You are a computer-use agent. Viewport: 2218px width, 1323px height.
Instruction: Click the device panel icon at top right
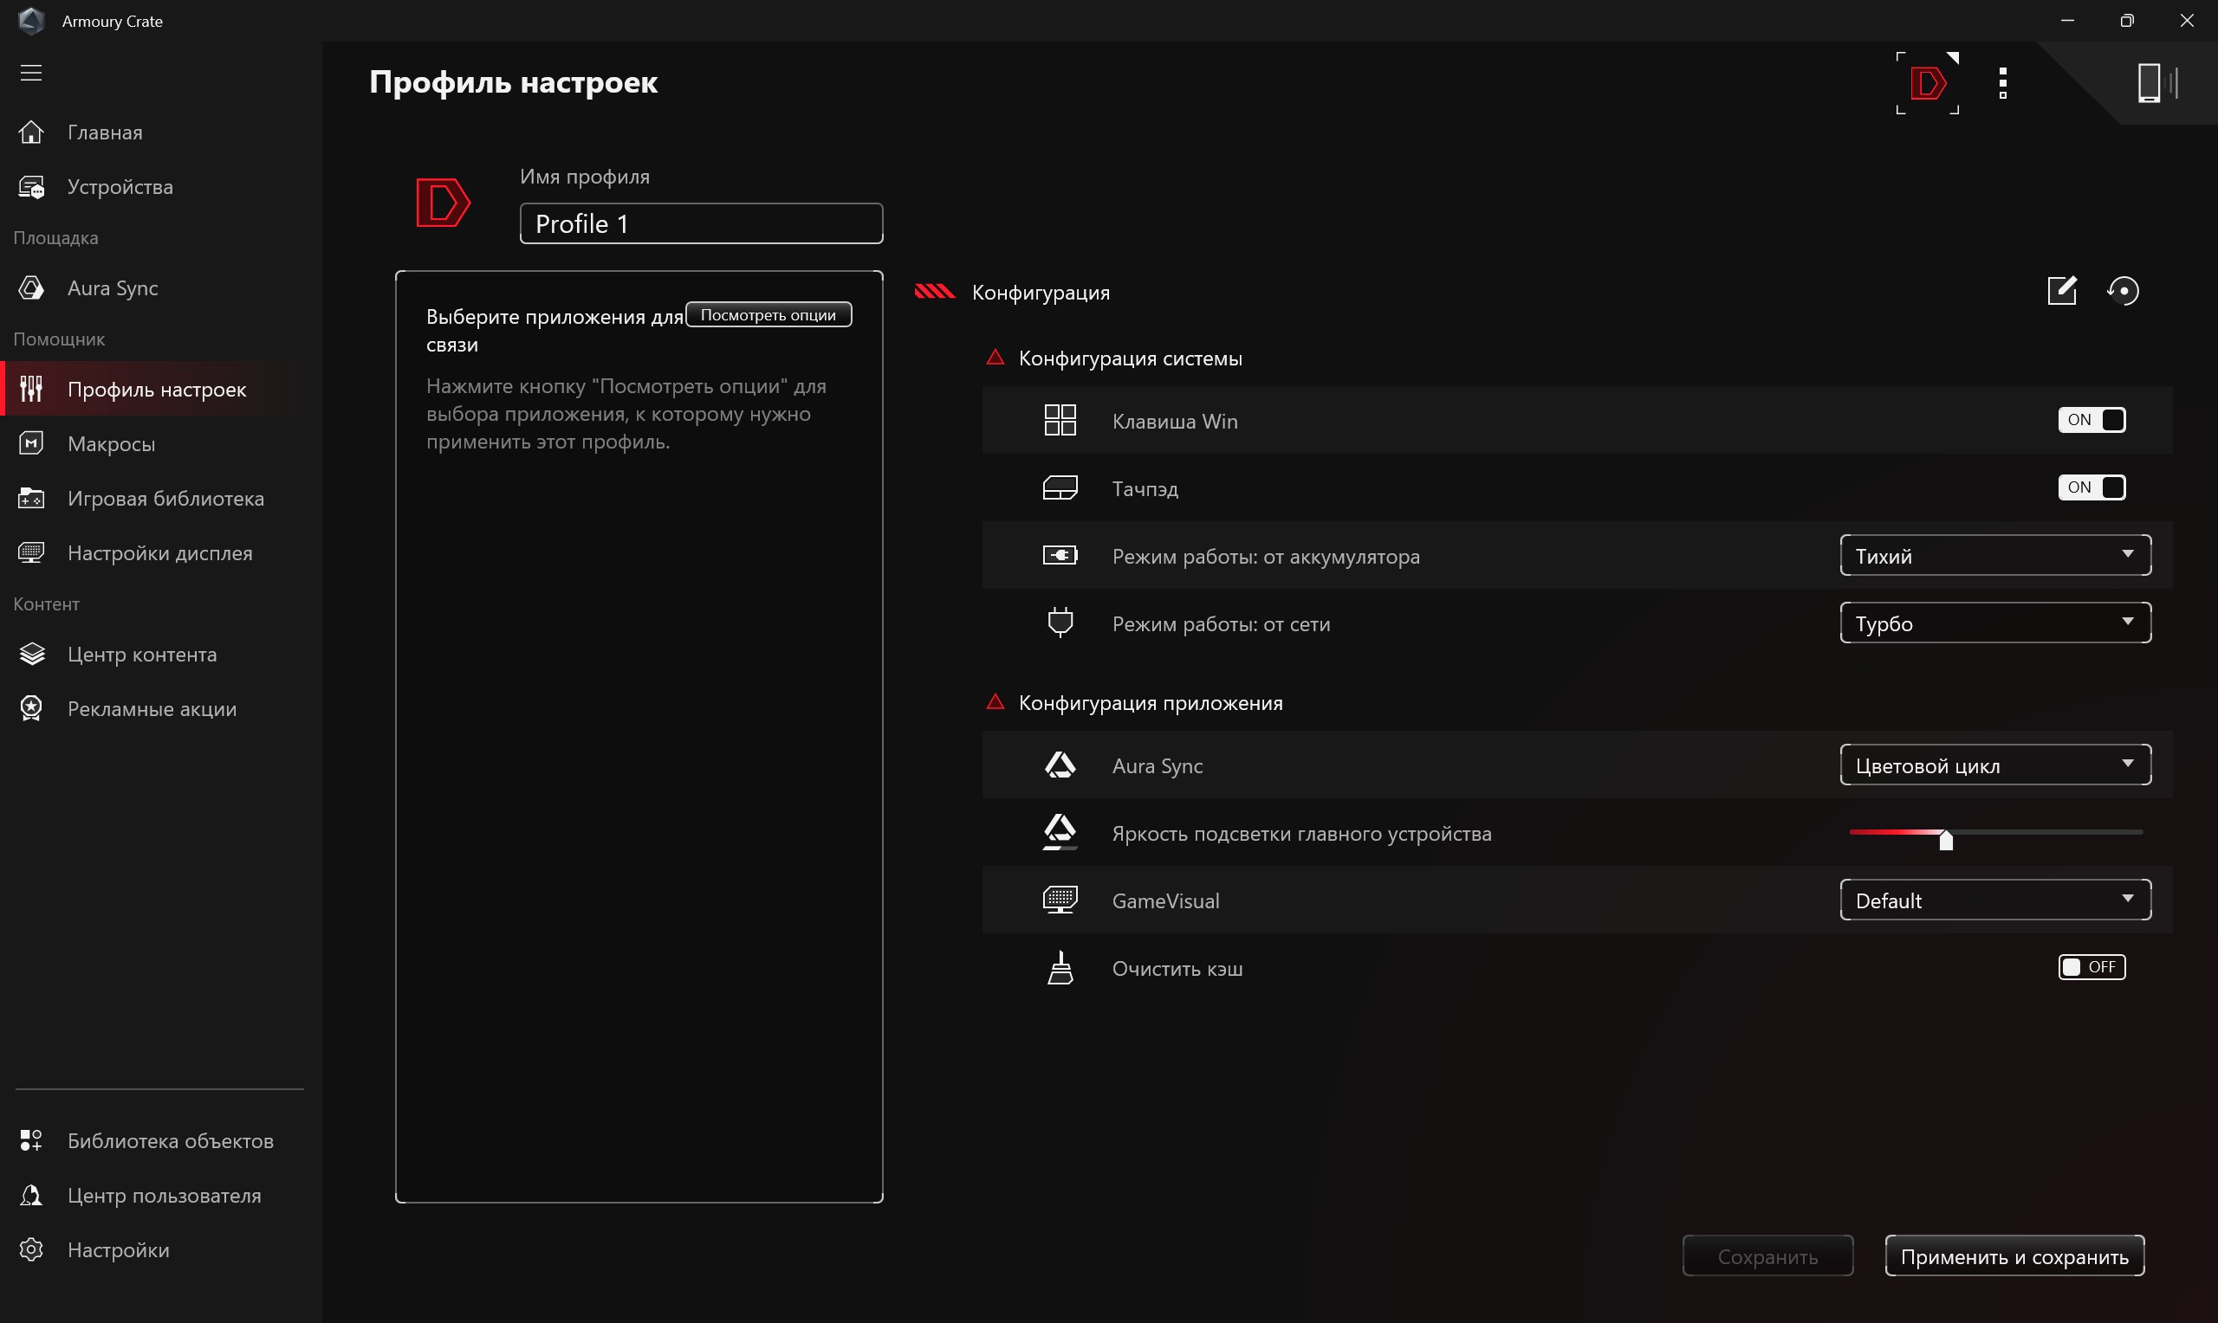point(2157,83)
